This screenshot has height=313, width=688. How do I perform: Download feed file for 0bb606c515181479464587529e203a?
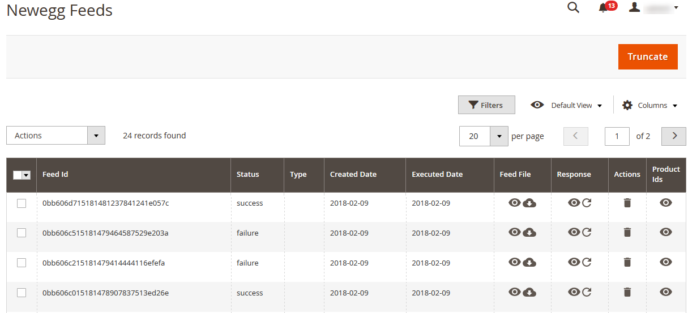[529, 232]
